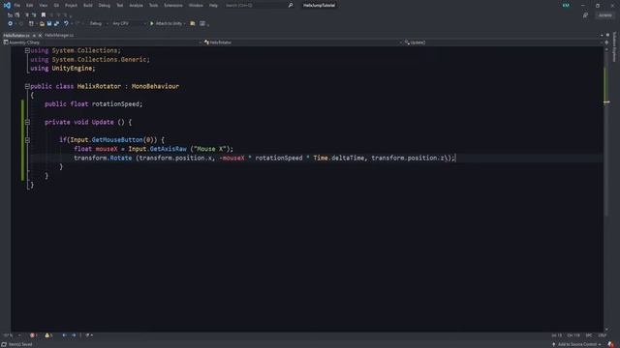This screenshot has height=348, width=620.
Task: Open the Debug configuration dropdown
Action: (x=99, y=23)
